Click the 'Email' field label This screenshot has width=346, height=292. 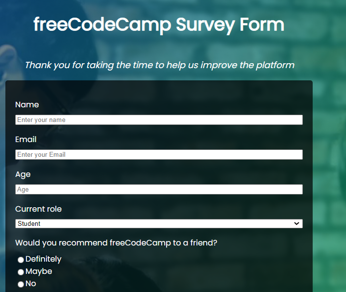click(26, 140)
